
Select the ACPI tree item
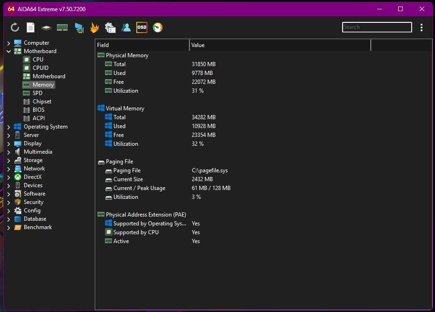pos(39,118)
